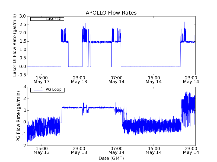
Task: Click the 1.5 tick on Laser DI y-axis
Action: pos(23,41)
